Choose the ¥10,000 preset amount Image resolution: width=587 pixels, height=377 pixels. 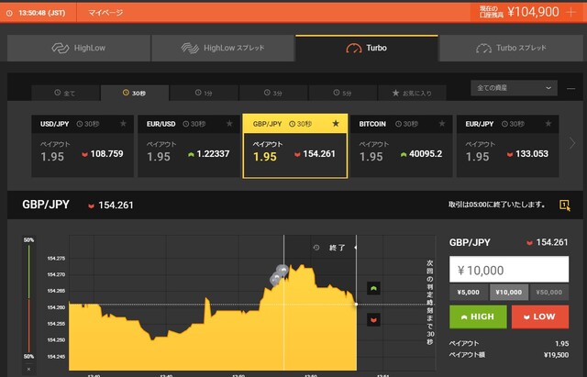[509, 292]
